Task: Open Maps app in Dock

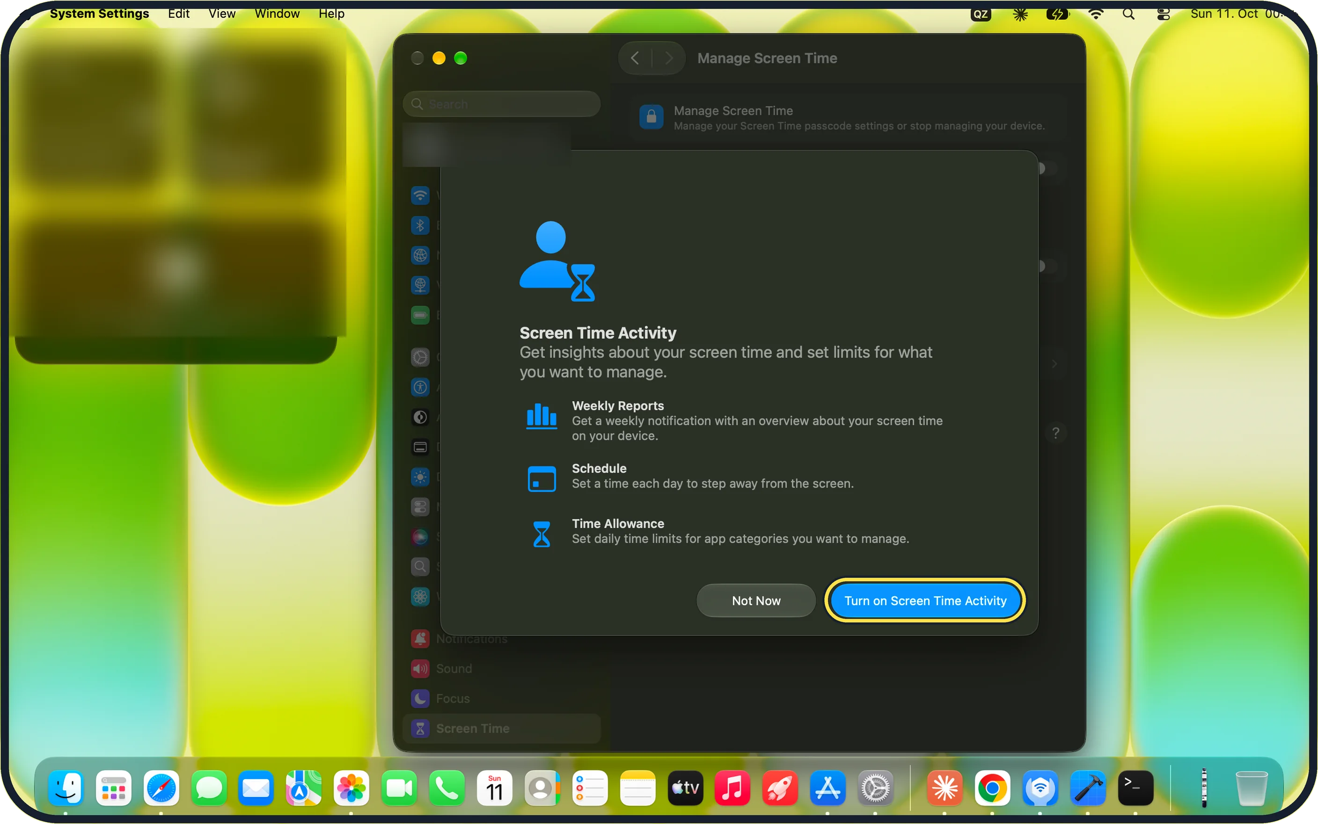Action: (304, 788)
